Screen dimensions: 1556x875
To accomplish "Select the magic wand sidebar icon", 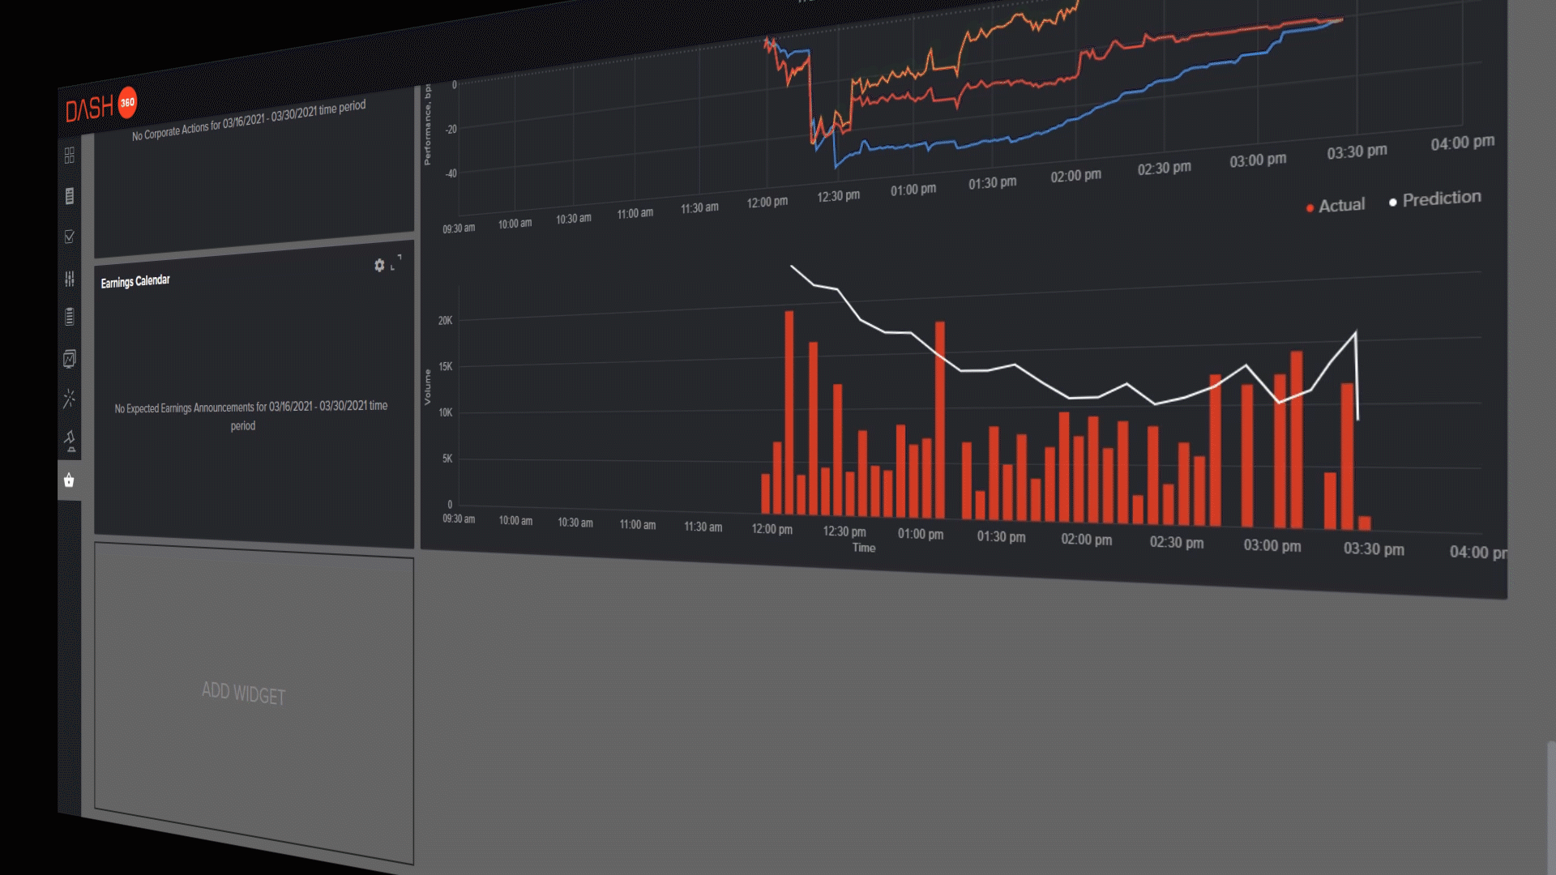I will (x=70, y=399).
